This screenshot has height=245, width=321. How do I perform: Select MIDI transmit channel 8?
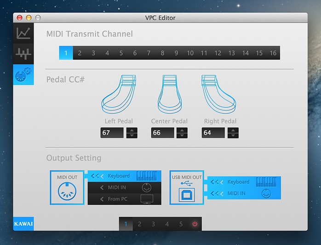pos(162,53)
